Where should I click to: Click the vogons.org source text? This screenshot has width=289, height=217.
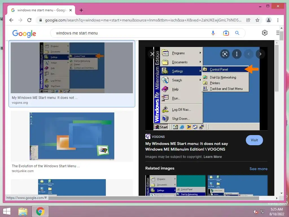[20, 103]
